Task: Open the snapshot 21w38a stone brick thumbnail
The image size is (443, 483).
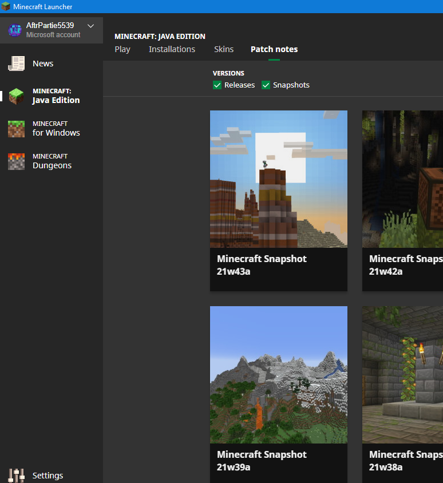Action: [402, 375]
